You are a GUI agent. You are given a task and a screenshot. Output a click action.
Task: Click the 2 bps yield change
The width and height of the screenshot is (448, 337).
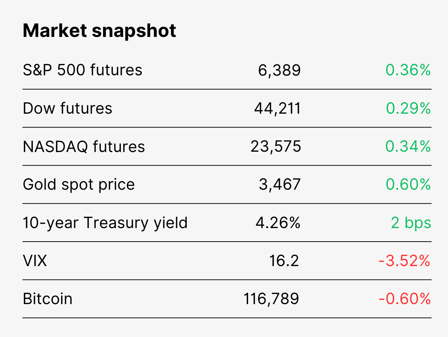[x=411, y=223]
